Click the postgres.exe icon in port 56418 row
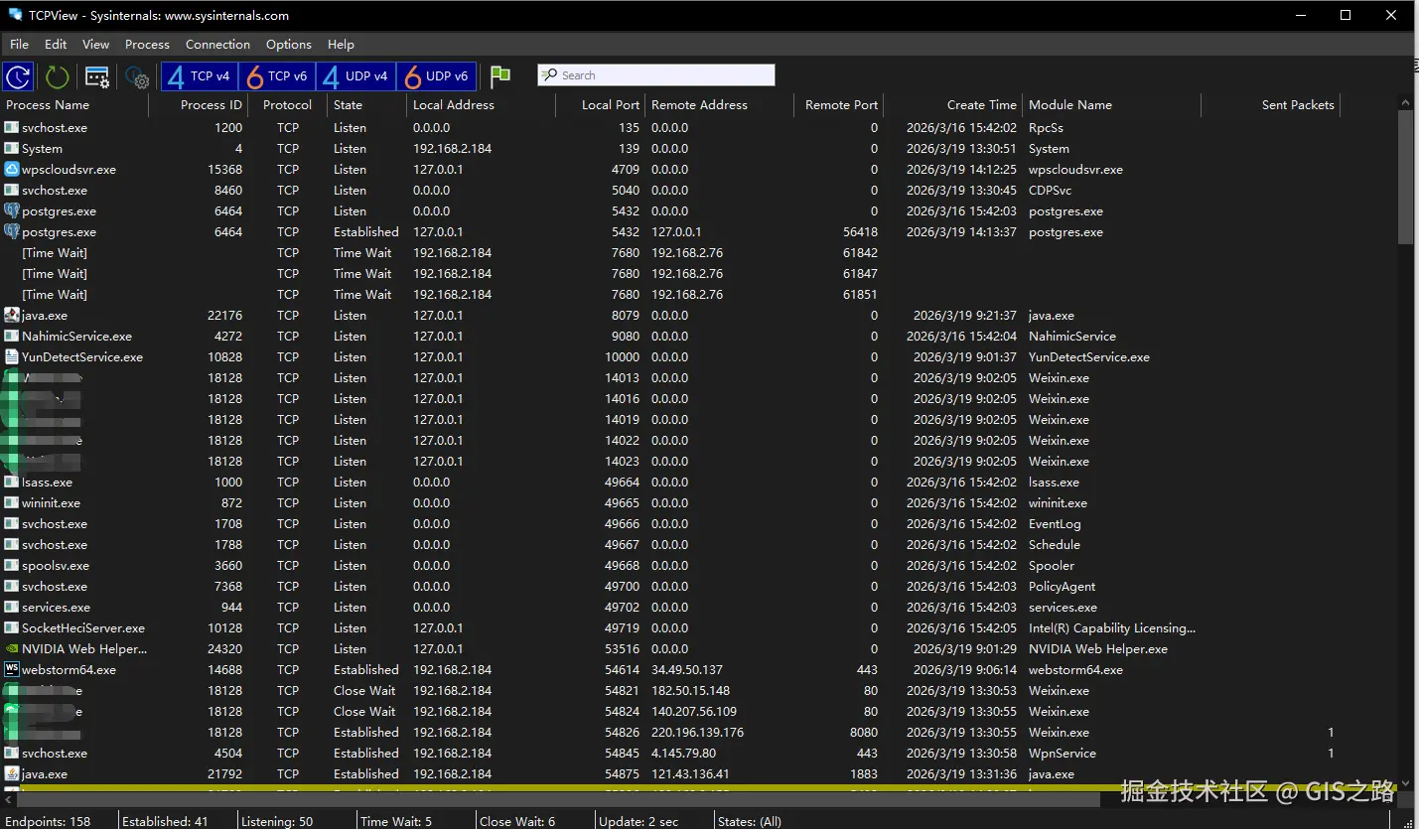Viewport: 1419px width, 829px height. [12, 232]
